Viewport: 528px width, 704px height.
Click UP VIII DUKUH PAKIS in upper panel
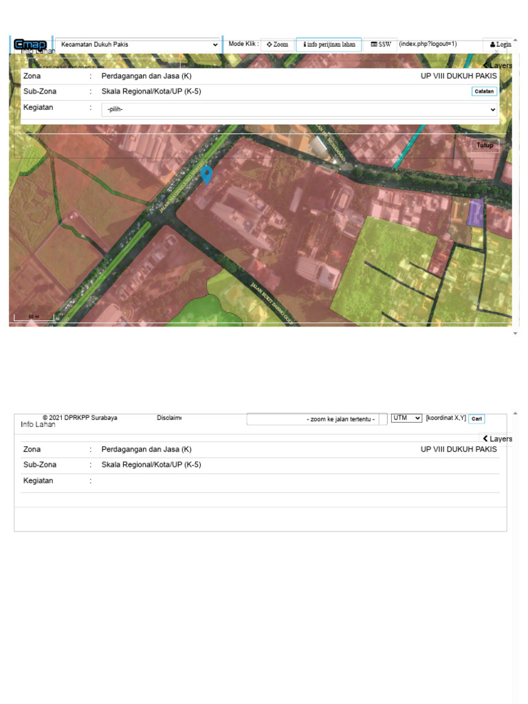(459, 76)
